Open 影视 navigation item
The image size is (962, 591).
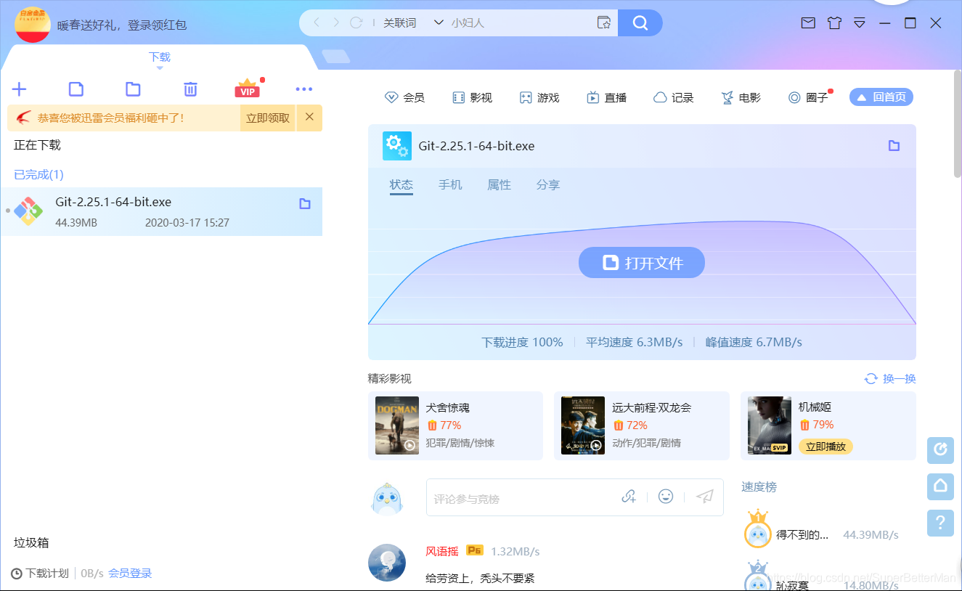(x=472, y=97)
